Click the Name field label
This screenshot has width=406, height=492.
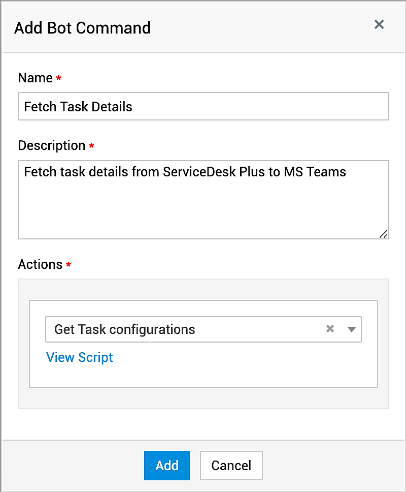35,78
